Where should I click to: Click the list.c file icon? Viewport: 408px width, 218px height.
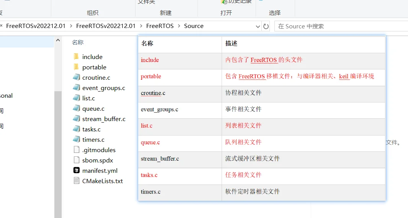[76, 98]
